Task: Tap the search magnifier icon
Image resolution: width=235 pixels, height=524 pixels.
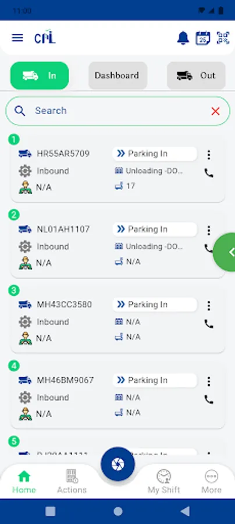Action: pyautogui.click(x=20, y=111)
